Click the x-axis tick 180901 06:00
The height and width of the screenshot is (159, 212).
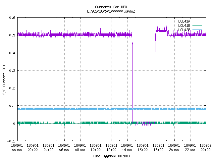(x=64, y=148)
